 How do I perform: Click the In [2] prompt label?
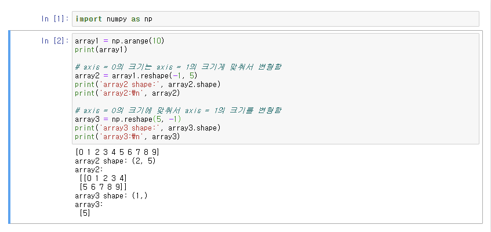pyautogui.click(x=55, y=41)
